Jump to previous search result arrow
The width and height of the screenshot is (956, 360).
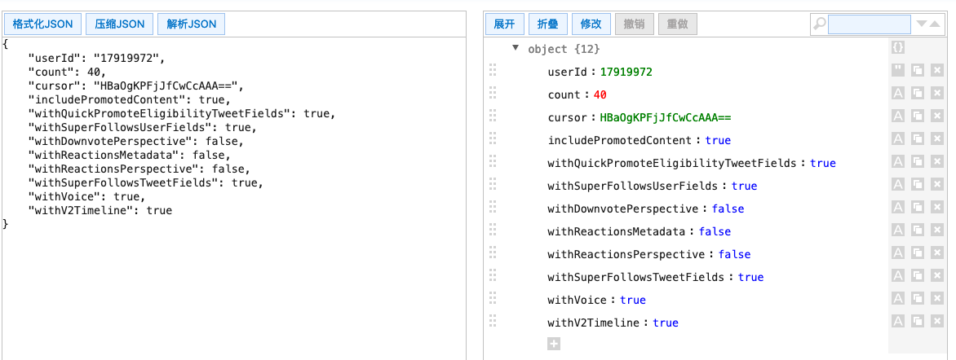click(939, 24)
